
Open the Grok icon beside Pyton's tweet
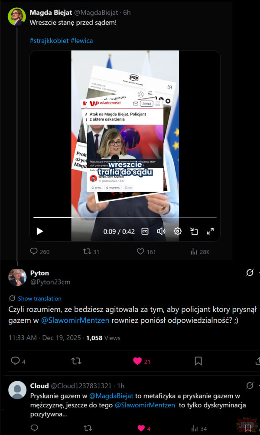click(250, 273)
